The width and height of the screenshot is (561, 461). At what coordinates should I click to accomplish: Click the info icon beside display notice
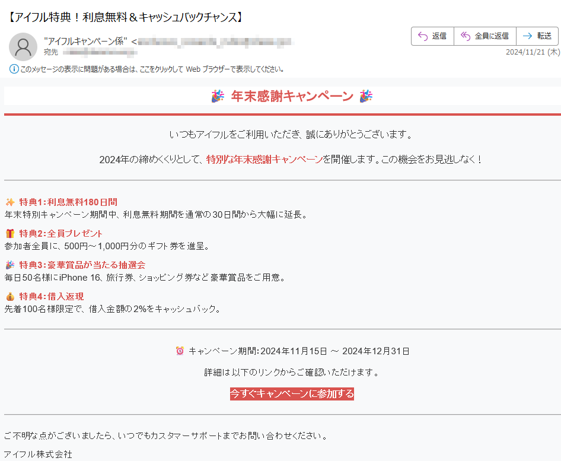(x=14, y=69)
